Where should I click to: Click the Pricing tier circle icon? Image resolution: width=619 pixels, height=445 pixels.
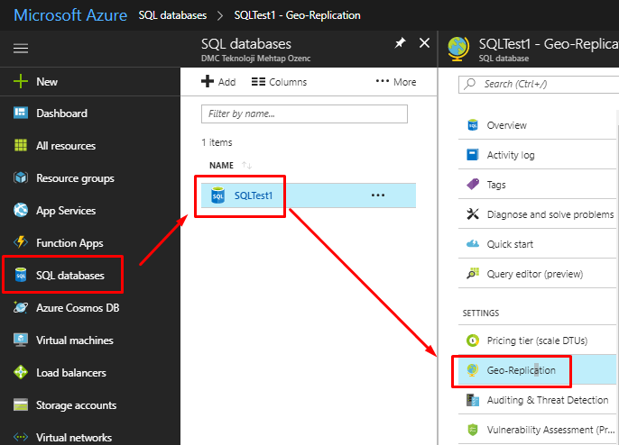[473, 341]
